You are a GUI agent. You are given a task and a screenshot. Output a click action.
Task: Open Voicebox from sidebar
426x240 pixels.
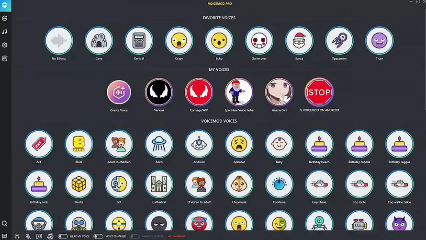[5, 18]
